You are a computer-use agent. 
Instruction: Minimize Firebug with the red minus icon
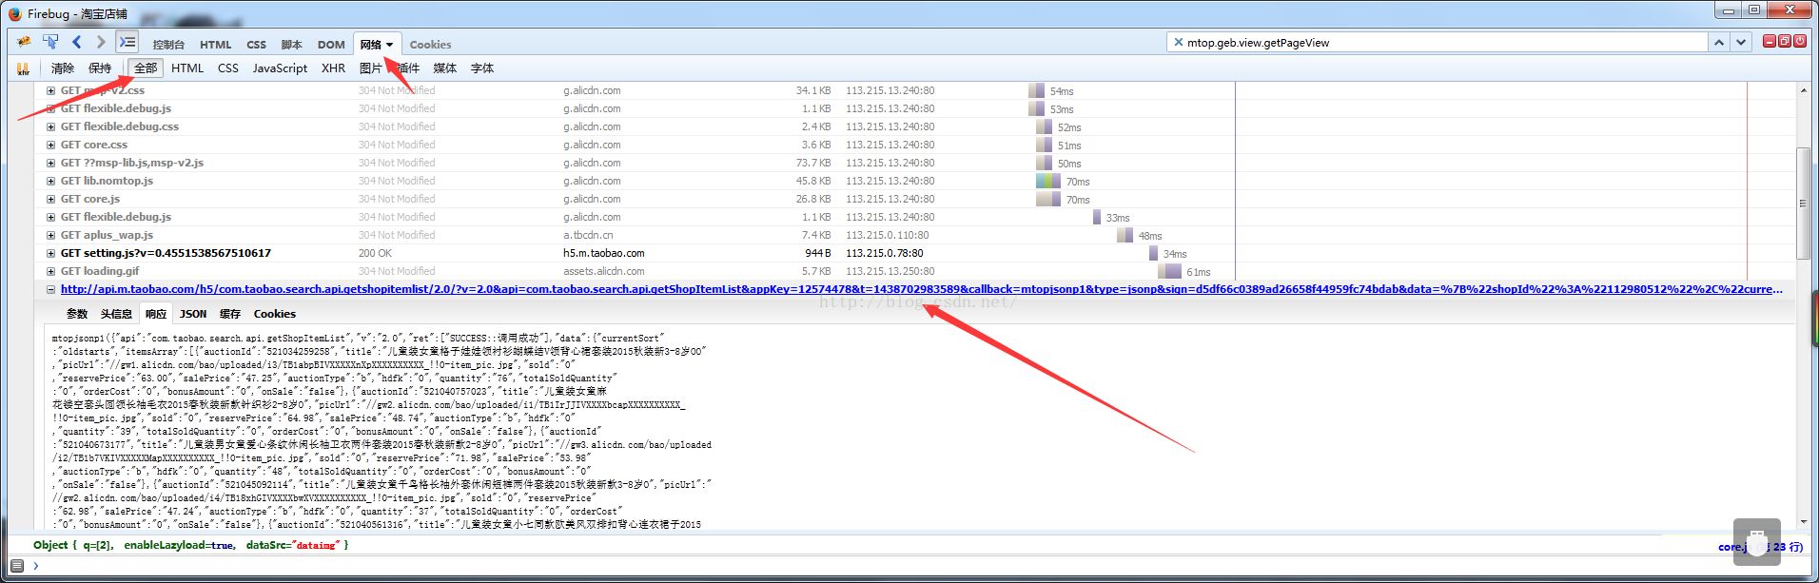(1770, 41)
